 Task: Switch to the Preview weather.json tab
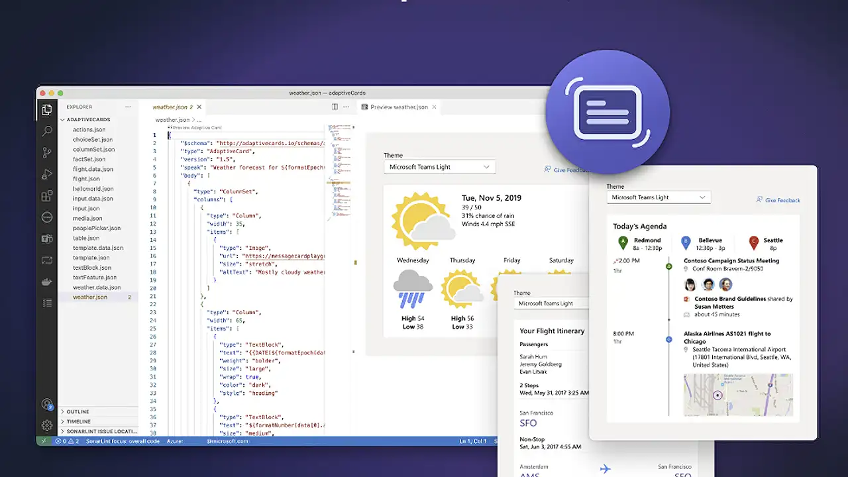[399, 107]
